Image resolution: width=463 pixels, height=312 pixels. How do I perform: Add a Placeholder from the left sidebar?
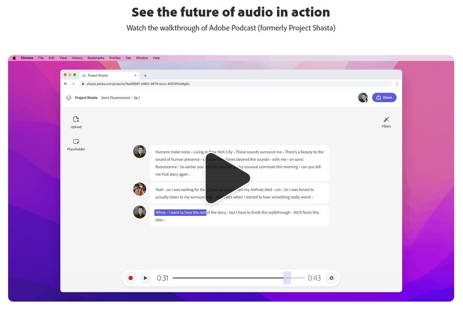coord(76,145)
